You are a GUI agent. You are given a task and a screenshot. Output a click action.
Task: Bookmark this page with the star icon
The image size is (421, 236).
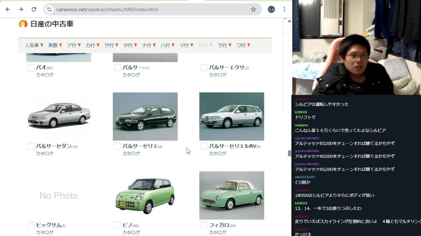tap(253, 10)
